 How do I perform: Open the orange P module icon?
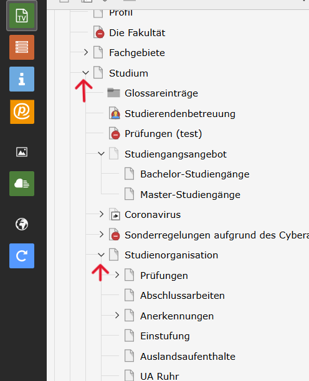tap(22, 111)
